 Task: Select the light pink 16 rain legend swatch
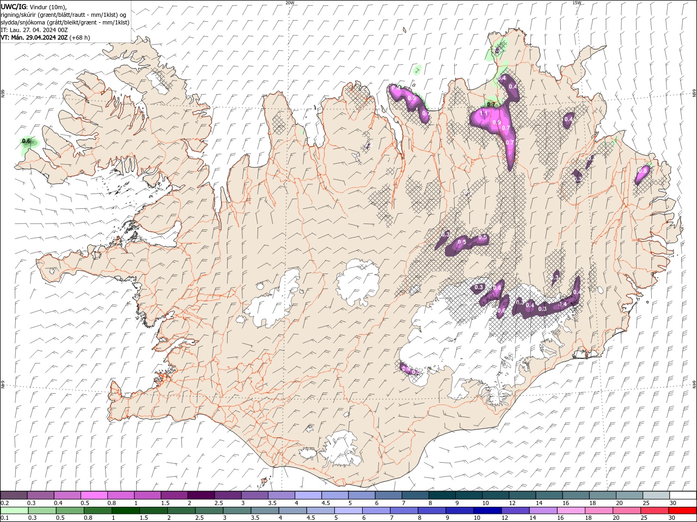point(572,511)
